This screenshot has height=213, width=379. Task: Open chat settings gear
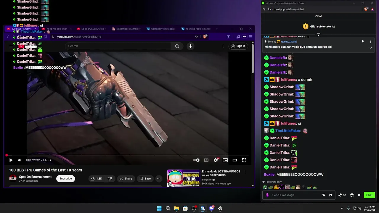359,195
